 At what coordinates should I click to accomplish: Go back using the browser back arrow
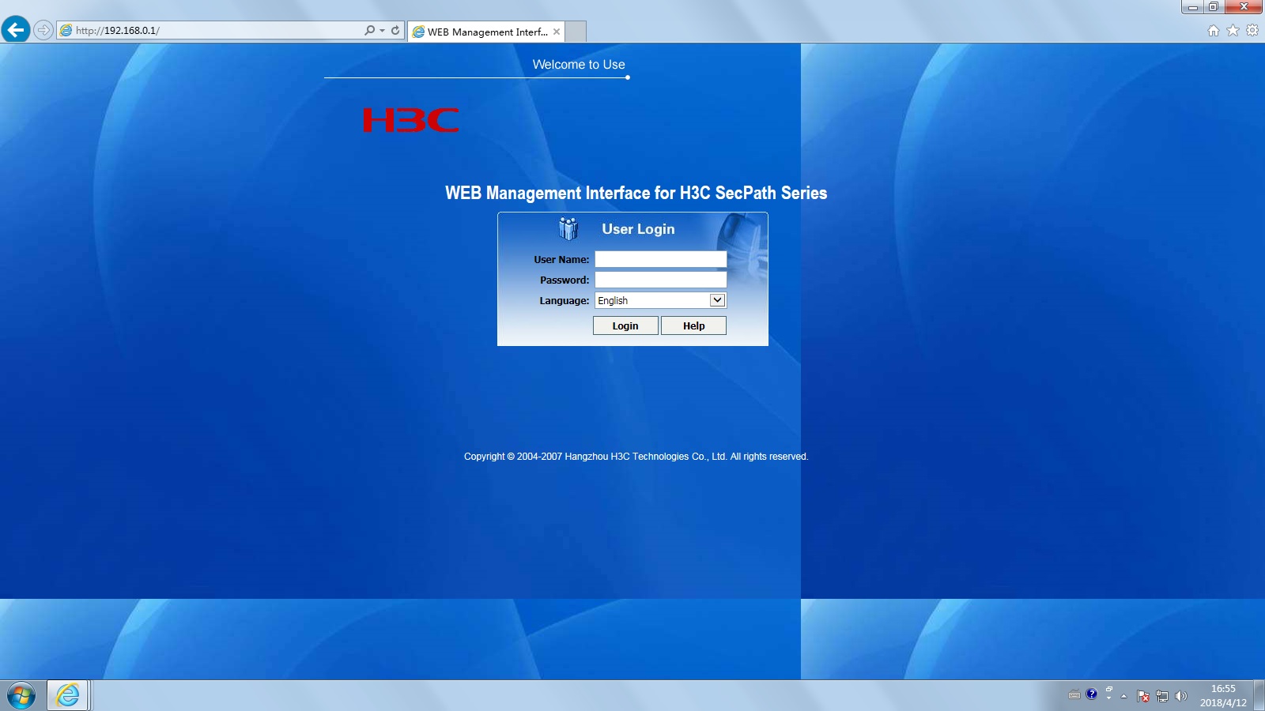[x=16, y=30]
